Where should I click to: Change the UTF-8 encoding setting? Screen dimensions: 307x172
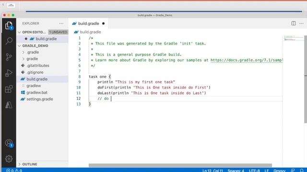pos(254,171)
